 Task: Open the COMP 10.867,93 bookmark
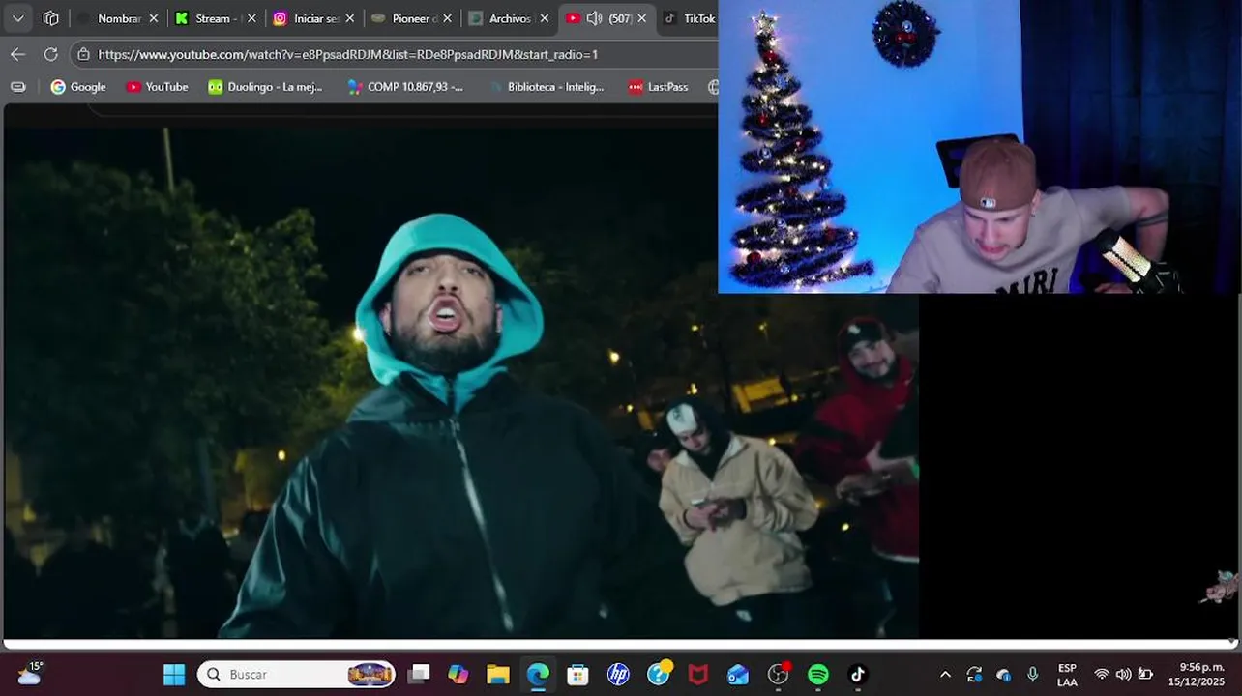(405, 87)
